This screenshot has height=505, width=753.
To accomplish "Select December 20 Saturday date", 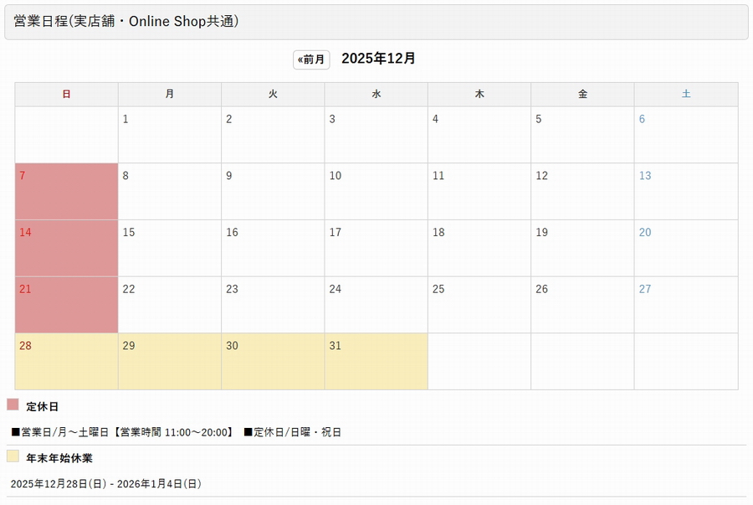I will 644,232.
